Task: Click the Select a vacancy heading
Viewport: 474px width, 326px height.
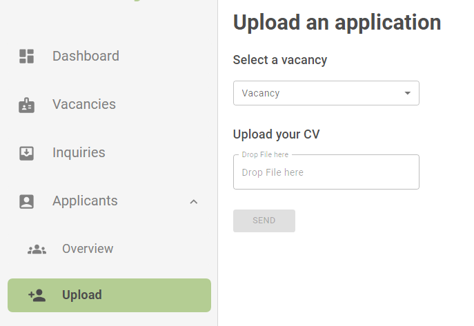Action: pos(280,60)
